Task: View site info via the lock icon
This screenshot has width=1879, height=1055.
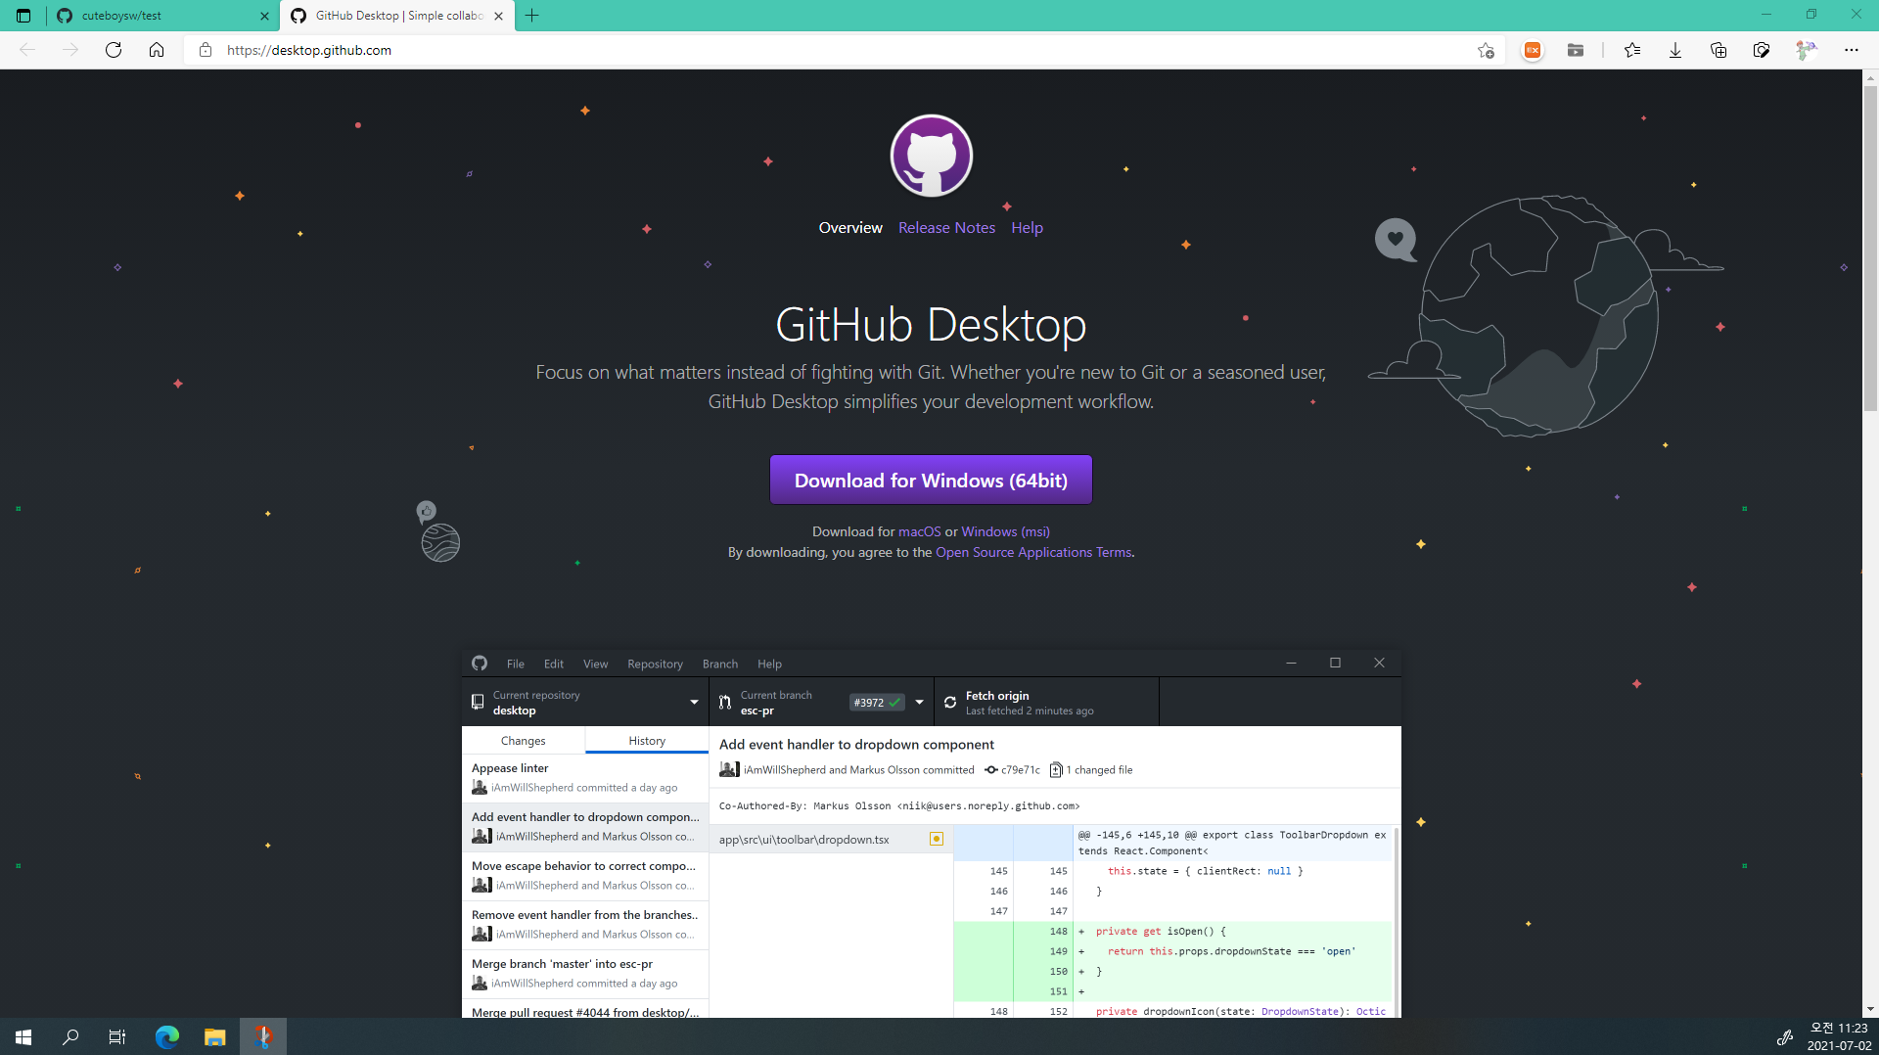Action: pos(205,50)
